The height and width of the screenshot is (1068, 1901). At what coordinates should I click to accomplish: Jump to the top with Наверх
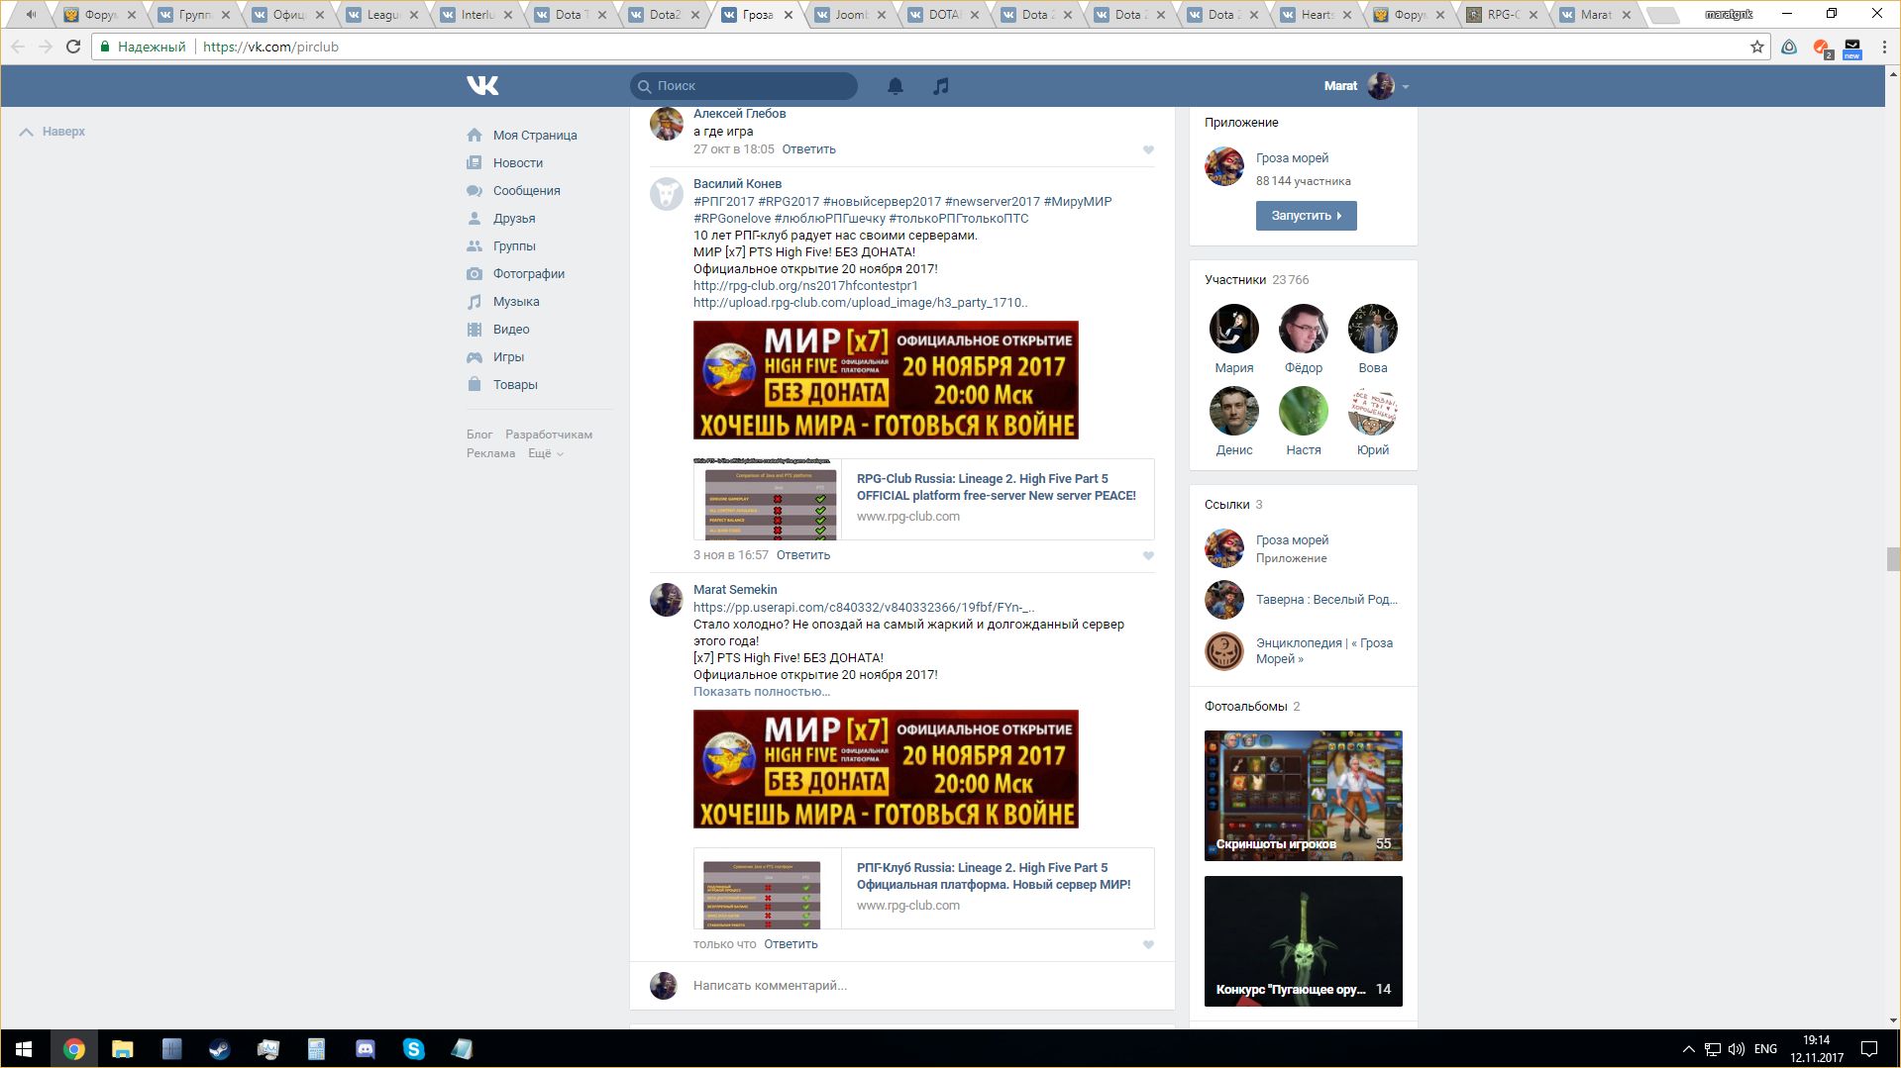pos(53,132)
